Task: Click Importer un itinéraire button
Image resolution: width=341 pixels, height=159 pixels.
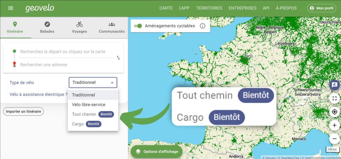Action: (23, 112)
